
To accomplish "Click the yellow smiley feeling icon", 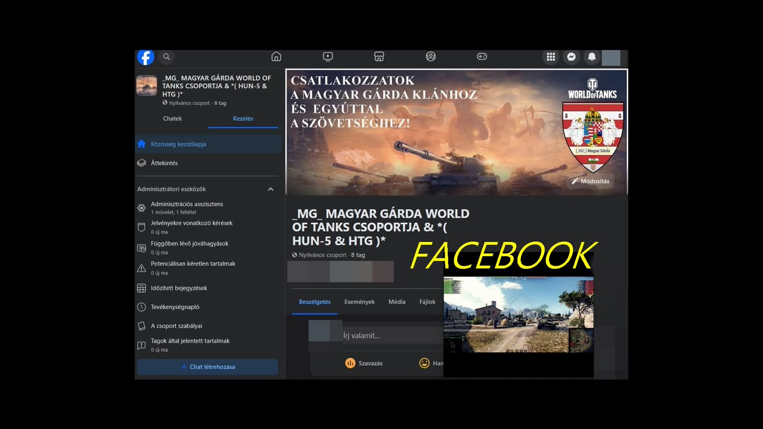I will 424,363.
